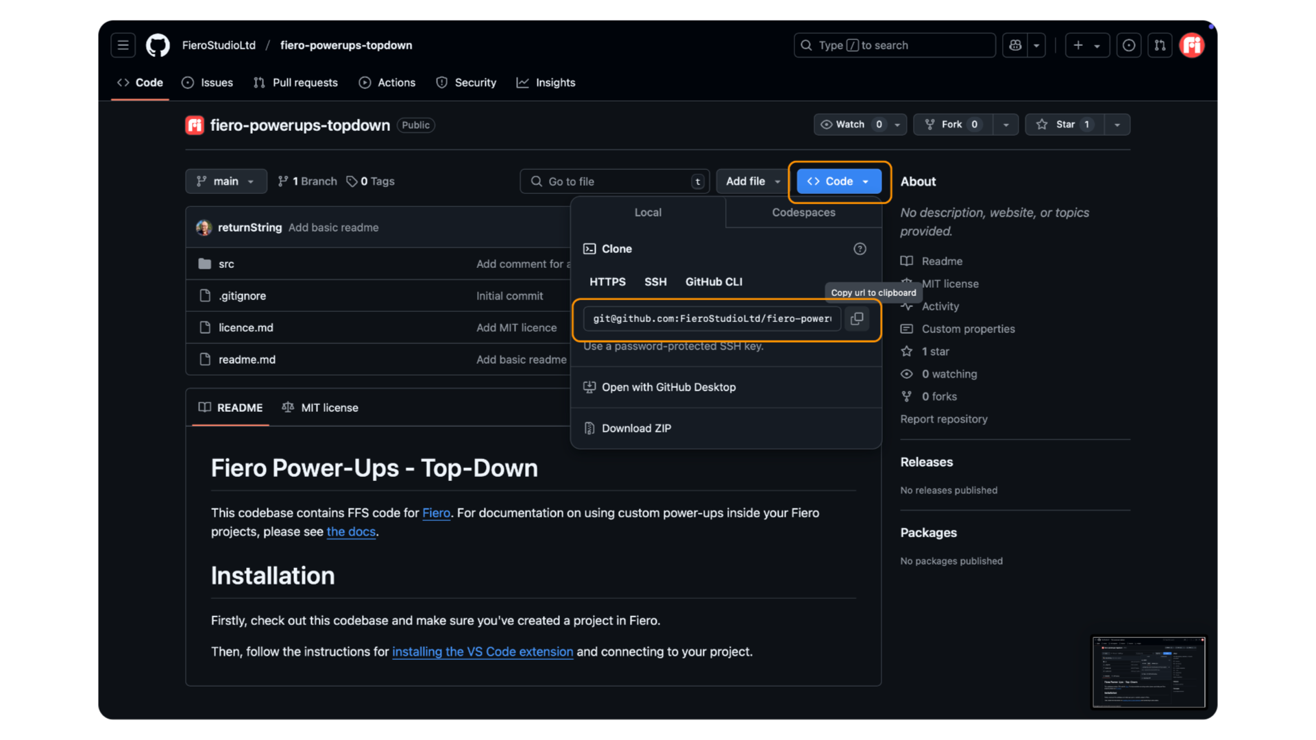Switch to the Issues tab
Image resolution: width=1316 pixels, height=740 pixels.
(x=207, y=82)
